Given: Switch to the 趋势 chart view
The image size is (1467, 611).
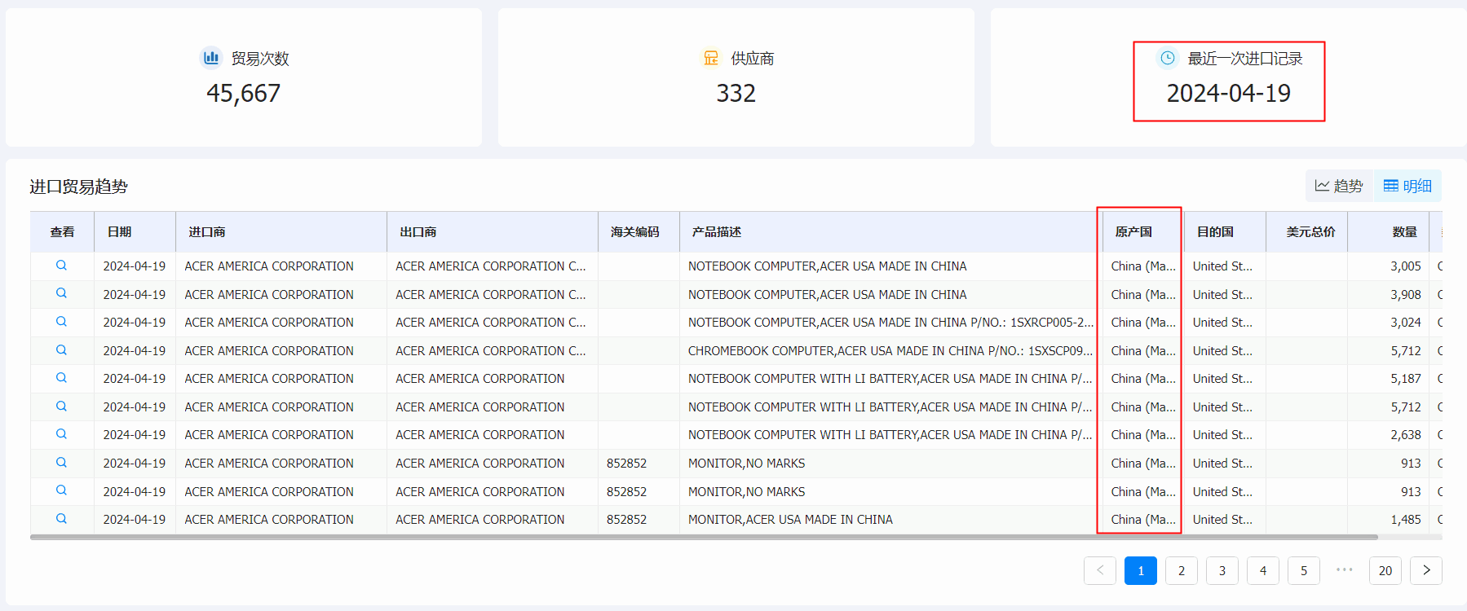Looking at the screenshot, I should coord(1339,186).
